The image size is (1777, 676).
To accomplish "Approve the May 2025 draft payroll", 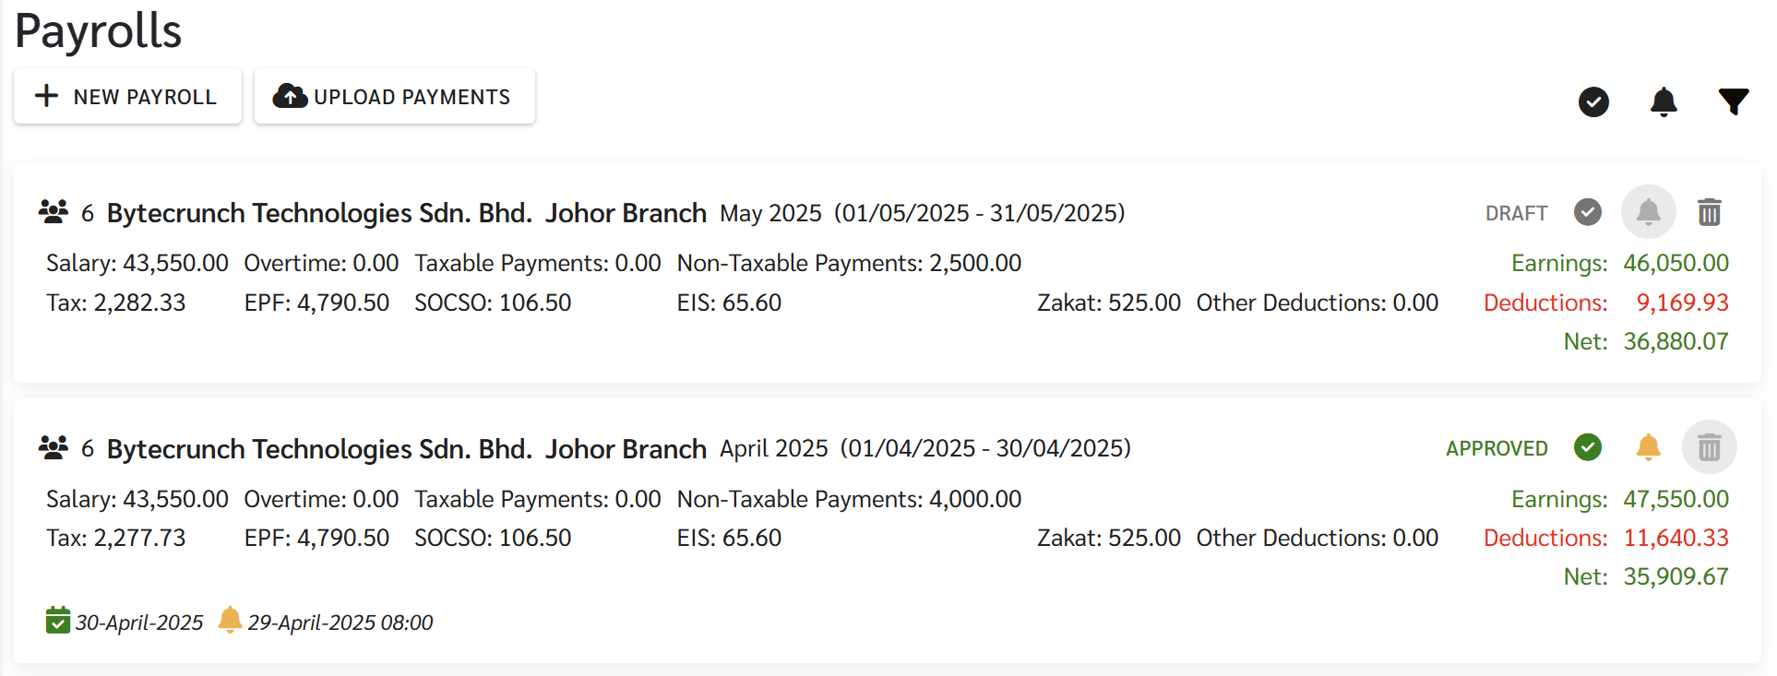I will pyautogui.click(x=1587, y=212).
